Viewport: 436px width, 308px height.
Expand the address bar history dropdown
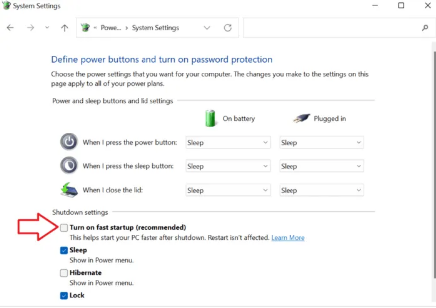pyautogui.click(x=207, y=28)
